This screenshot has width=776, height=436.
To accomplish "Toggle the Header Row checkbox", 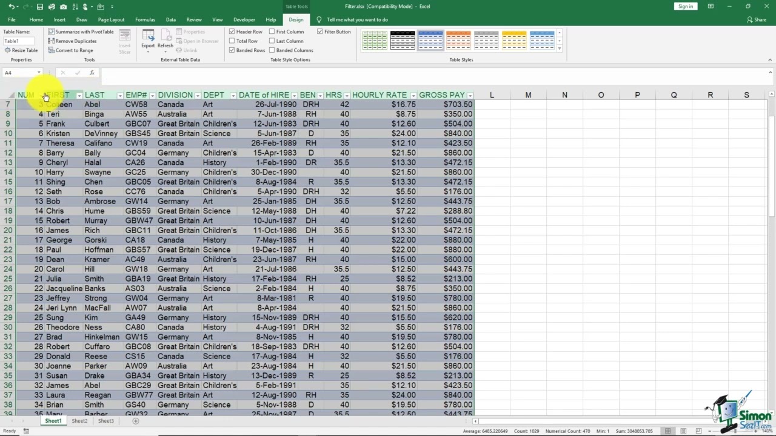I will coord(232,31).
